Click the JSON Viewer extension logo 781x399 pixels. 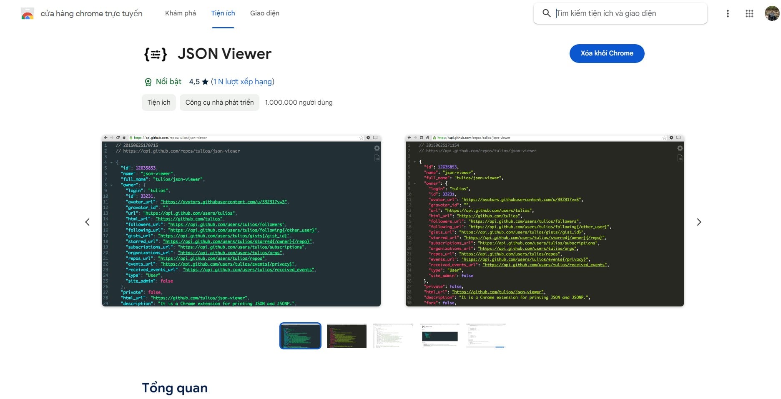click(156, 54)
